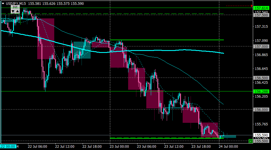The image size is (271, 150).
Task: Click the 22 Jul 12:00 time label
Action: pyautogui.click(x=65, y=147)
